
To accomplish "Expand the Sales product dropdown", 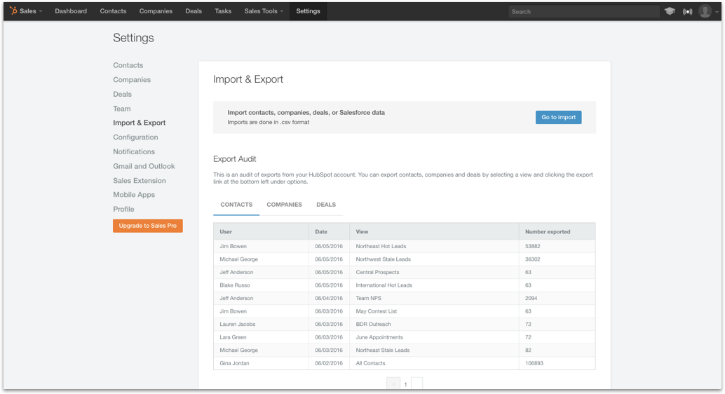I will (x=31, y=11).
